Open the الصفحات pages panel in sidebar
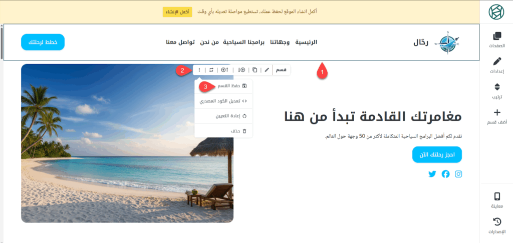The image size is (513, 243). click(x=496, y=40)
